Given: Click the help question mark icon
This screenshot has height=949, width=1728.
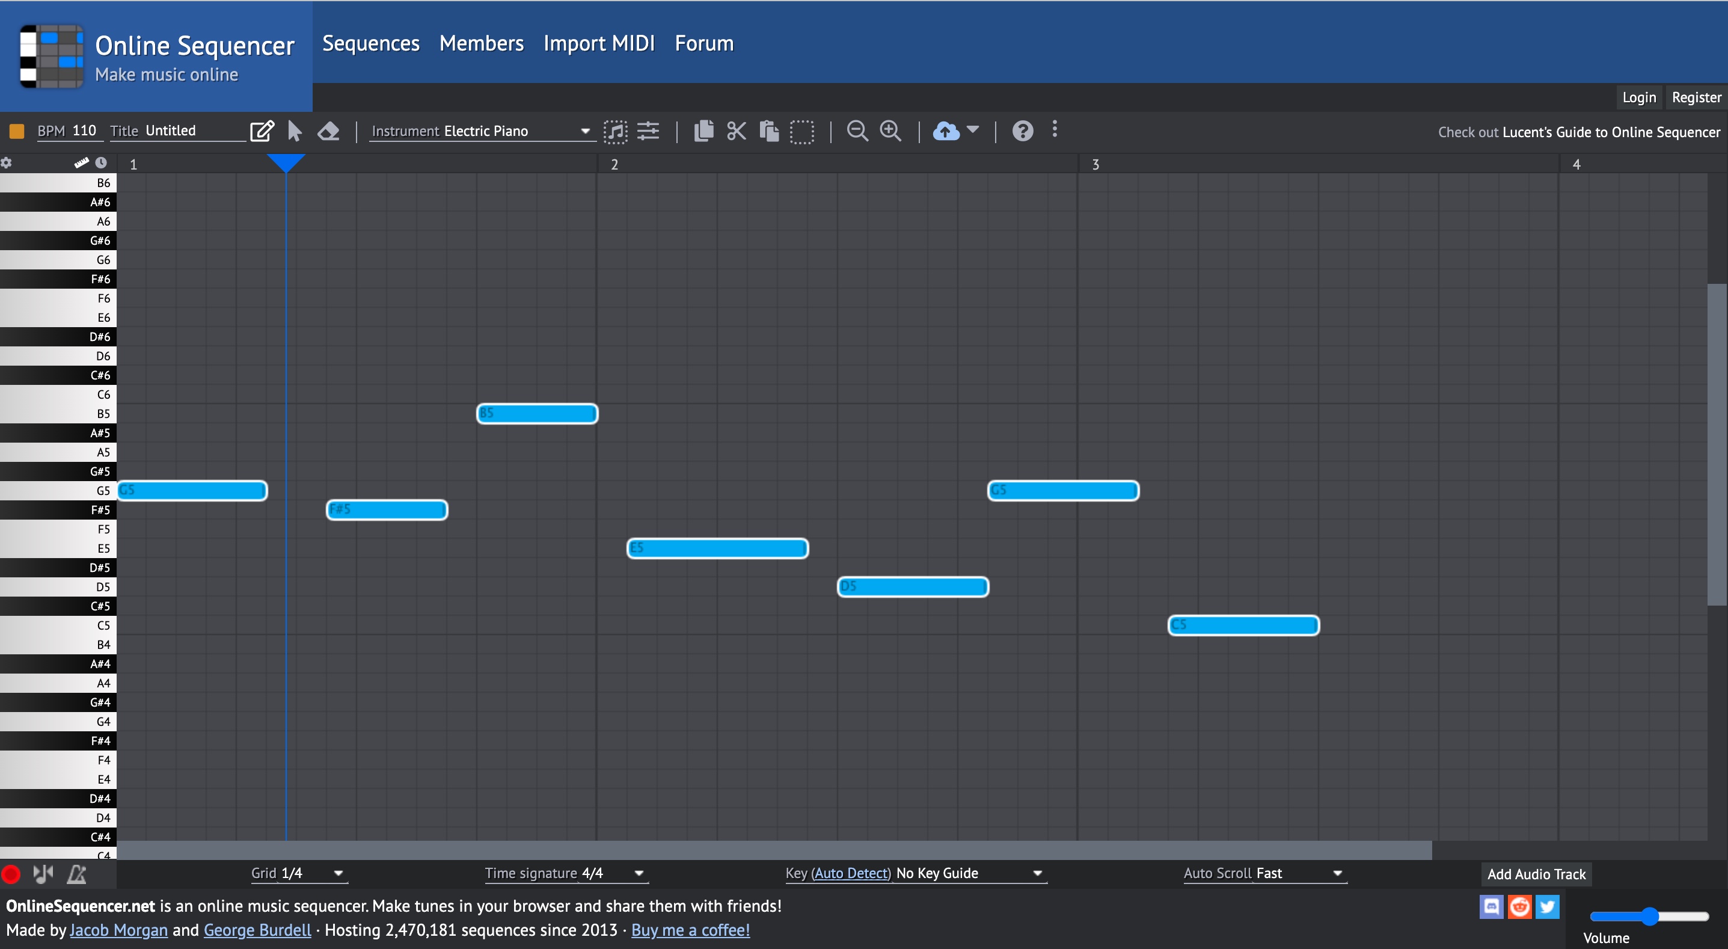Looking at the screenshot, I should pyautogui.click(x=1022, y=131).
